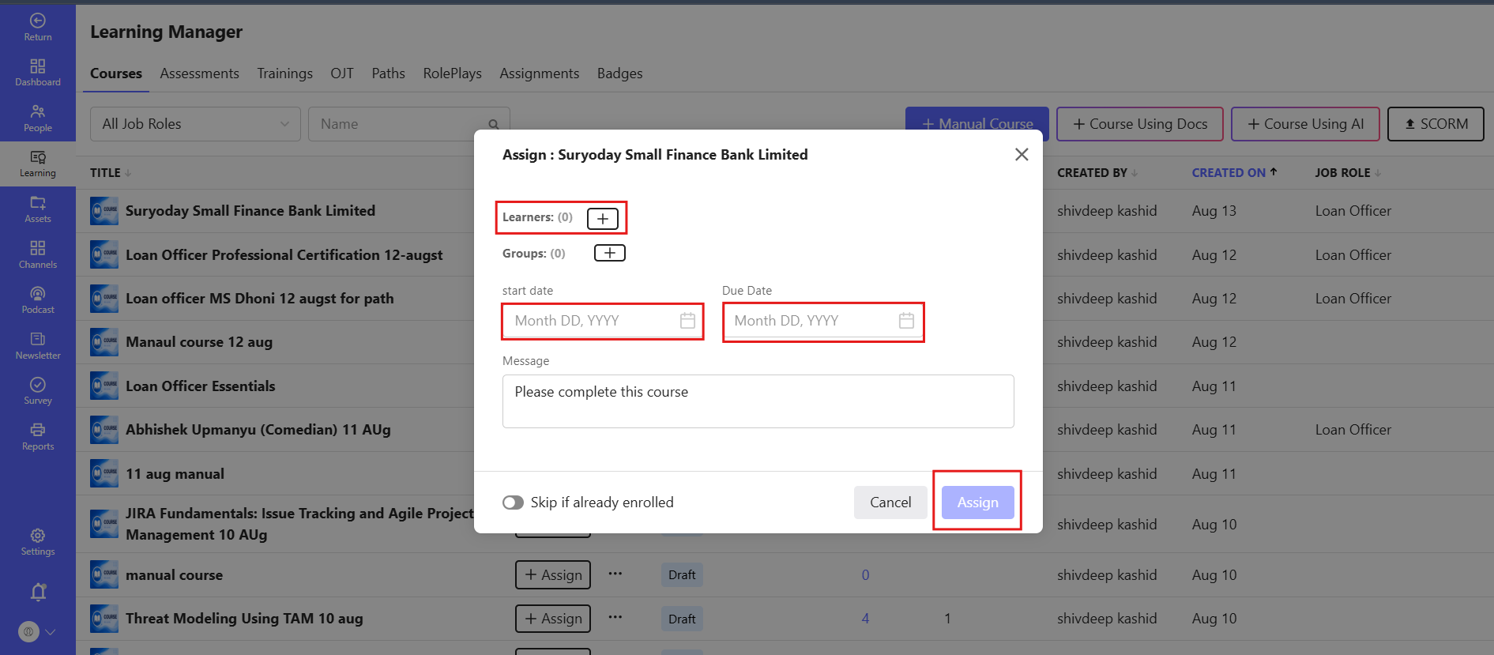The width and height of the screenshot is (1494, 655).
Task: Expand the user profile menu chevron
Action: (51, 632)
